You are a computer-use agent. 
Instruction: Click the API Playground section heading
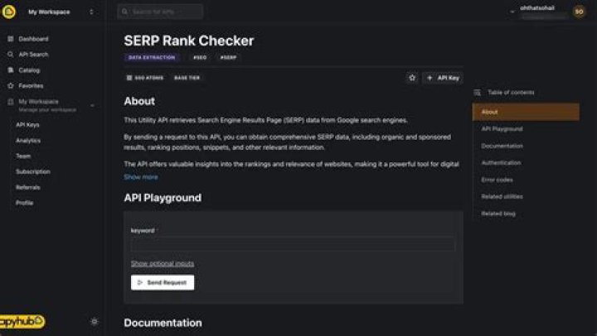point(163,198)
